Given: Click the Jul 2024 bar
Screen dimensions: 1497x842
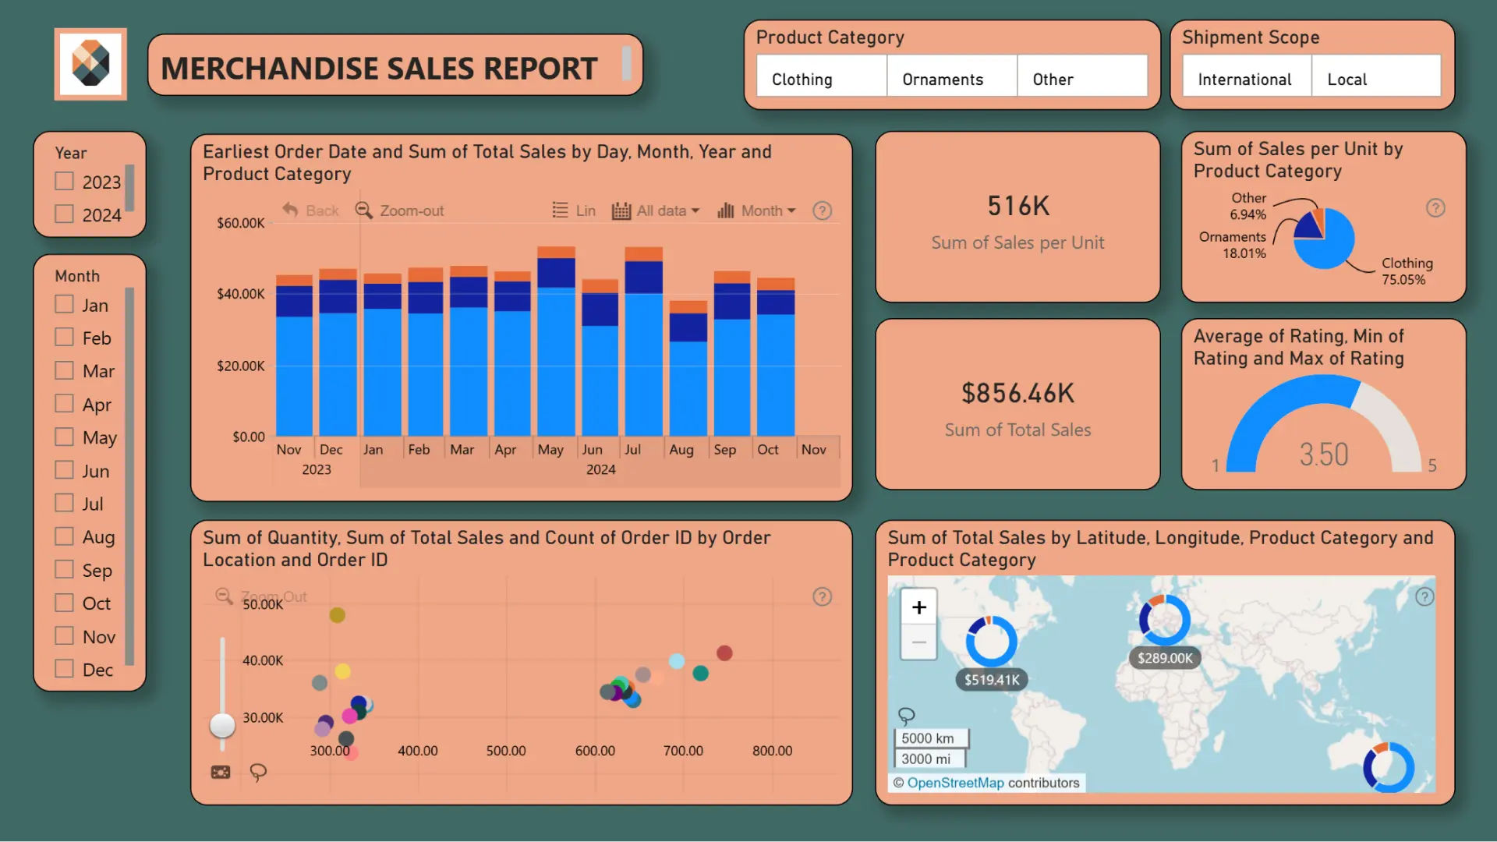Looking at the screenshot, I should [643, 342].
